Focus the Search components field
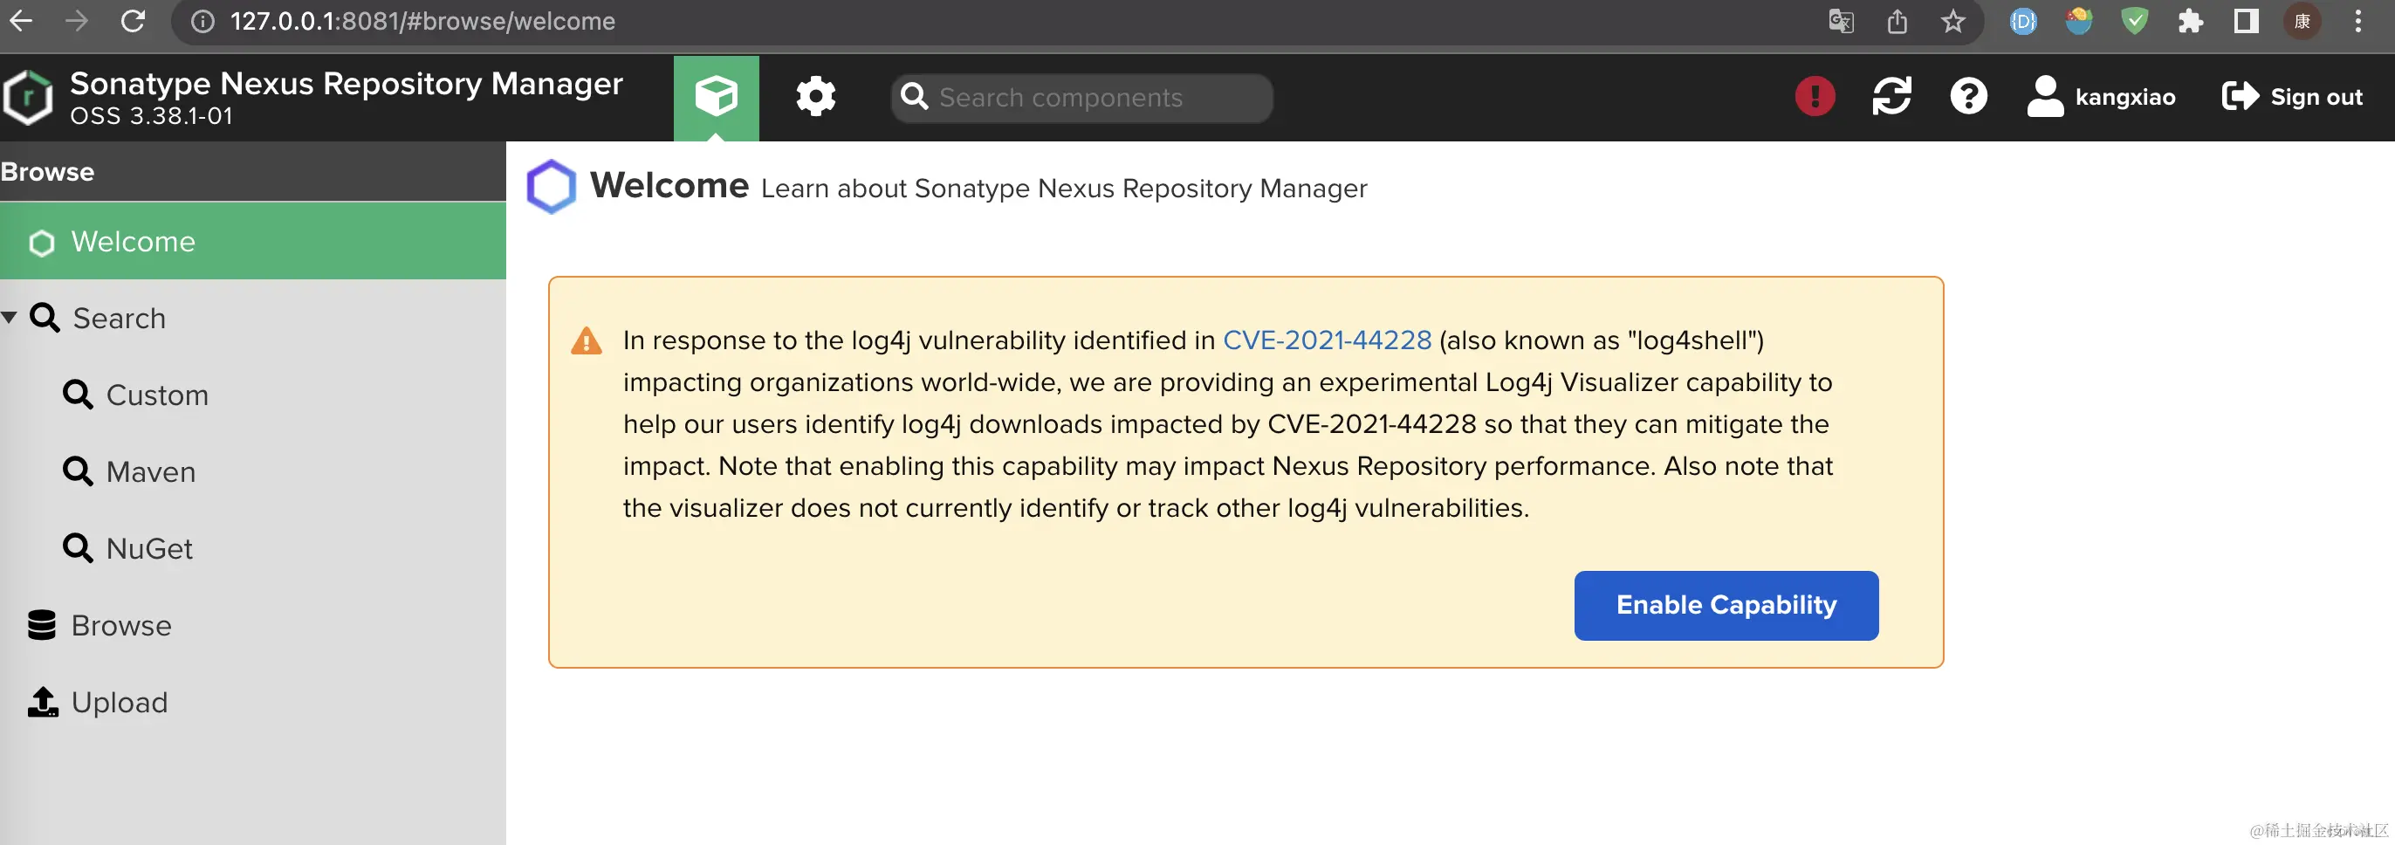This screenshot has height=845, width=2395. coord(1081,98)
